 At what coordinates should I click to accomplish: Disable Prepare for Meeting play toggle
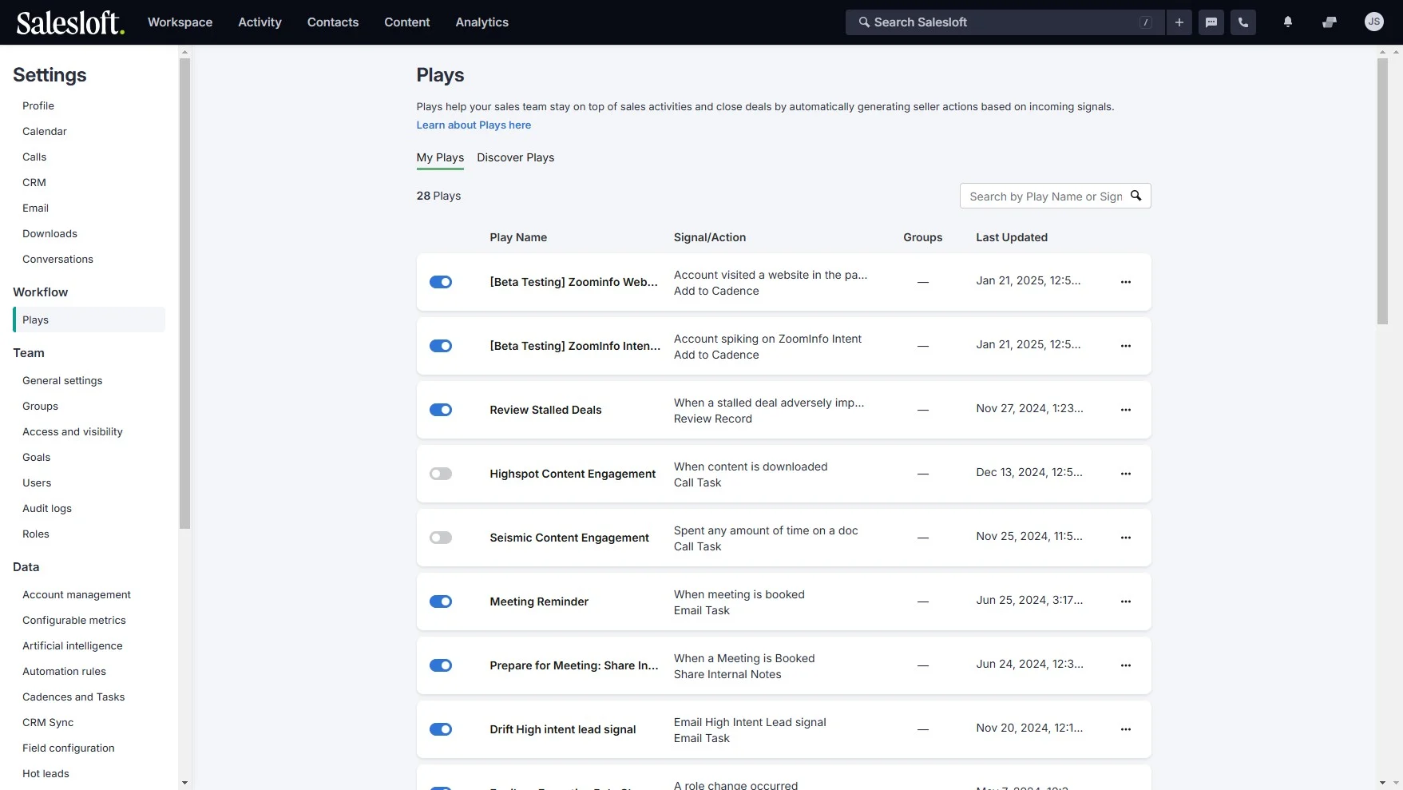441,665
